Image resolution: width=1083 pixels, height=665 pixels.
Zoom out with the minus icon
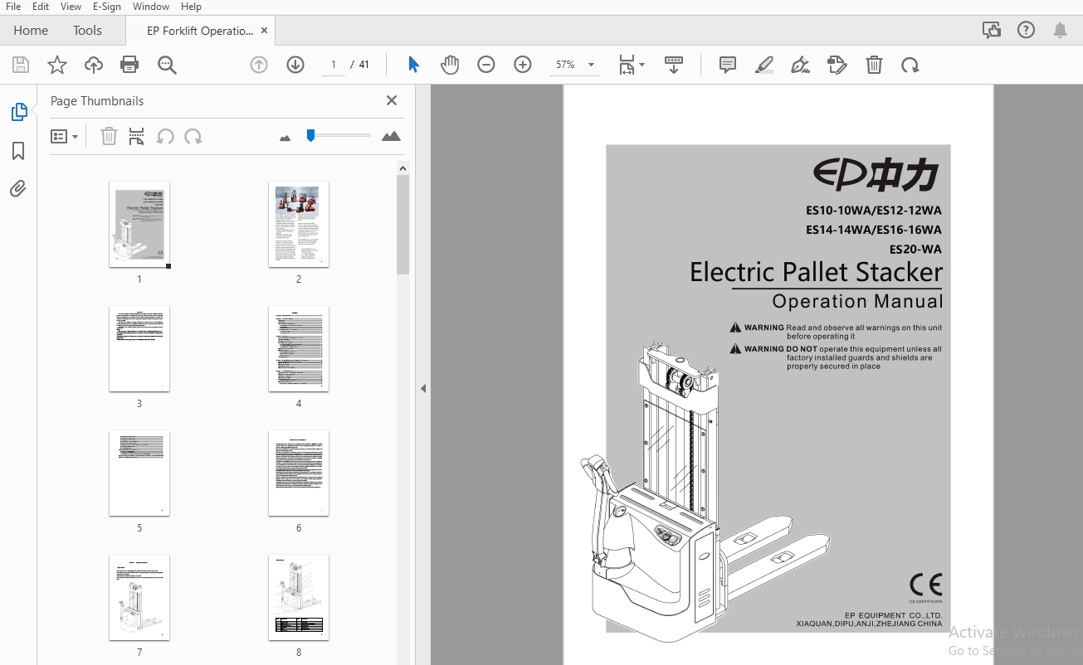coord(486,65)
